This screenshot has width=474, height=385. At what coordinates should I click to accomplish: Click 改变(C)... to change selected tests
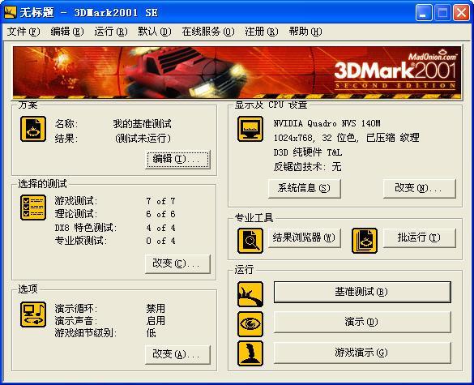(x=177, y=263)
